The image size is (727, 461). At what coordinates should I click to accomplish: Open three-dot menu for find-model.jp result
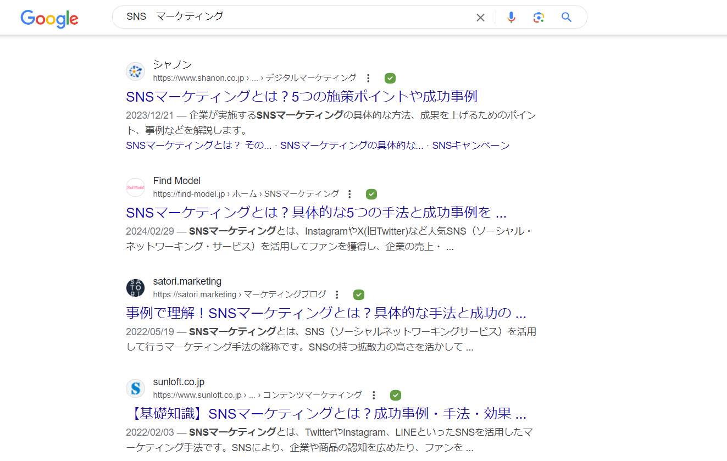[349, 194]
